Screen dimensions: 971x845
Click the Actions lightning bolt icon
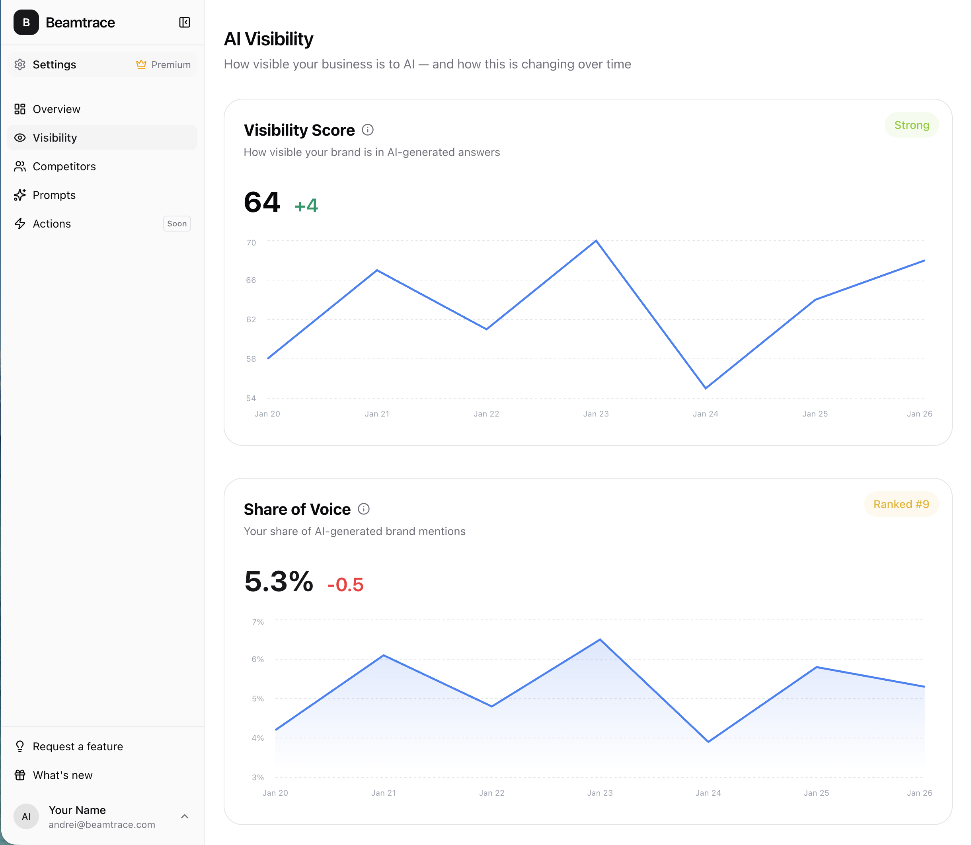click(x=20, y=224)
